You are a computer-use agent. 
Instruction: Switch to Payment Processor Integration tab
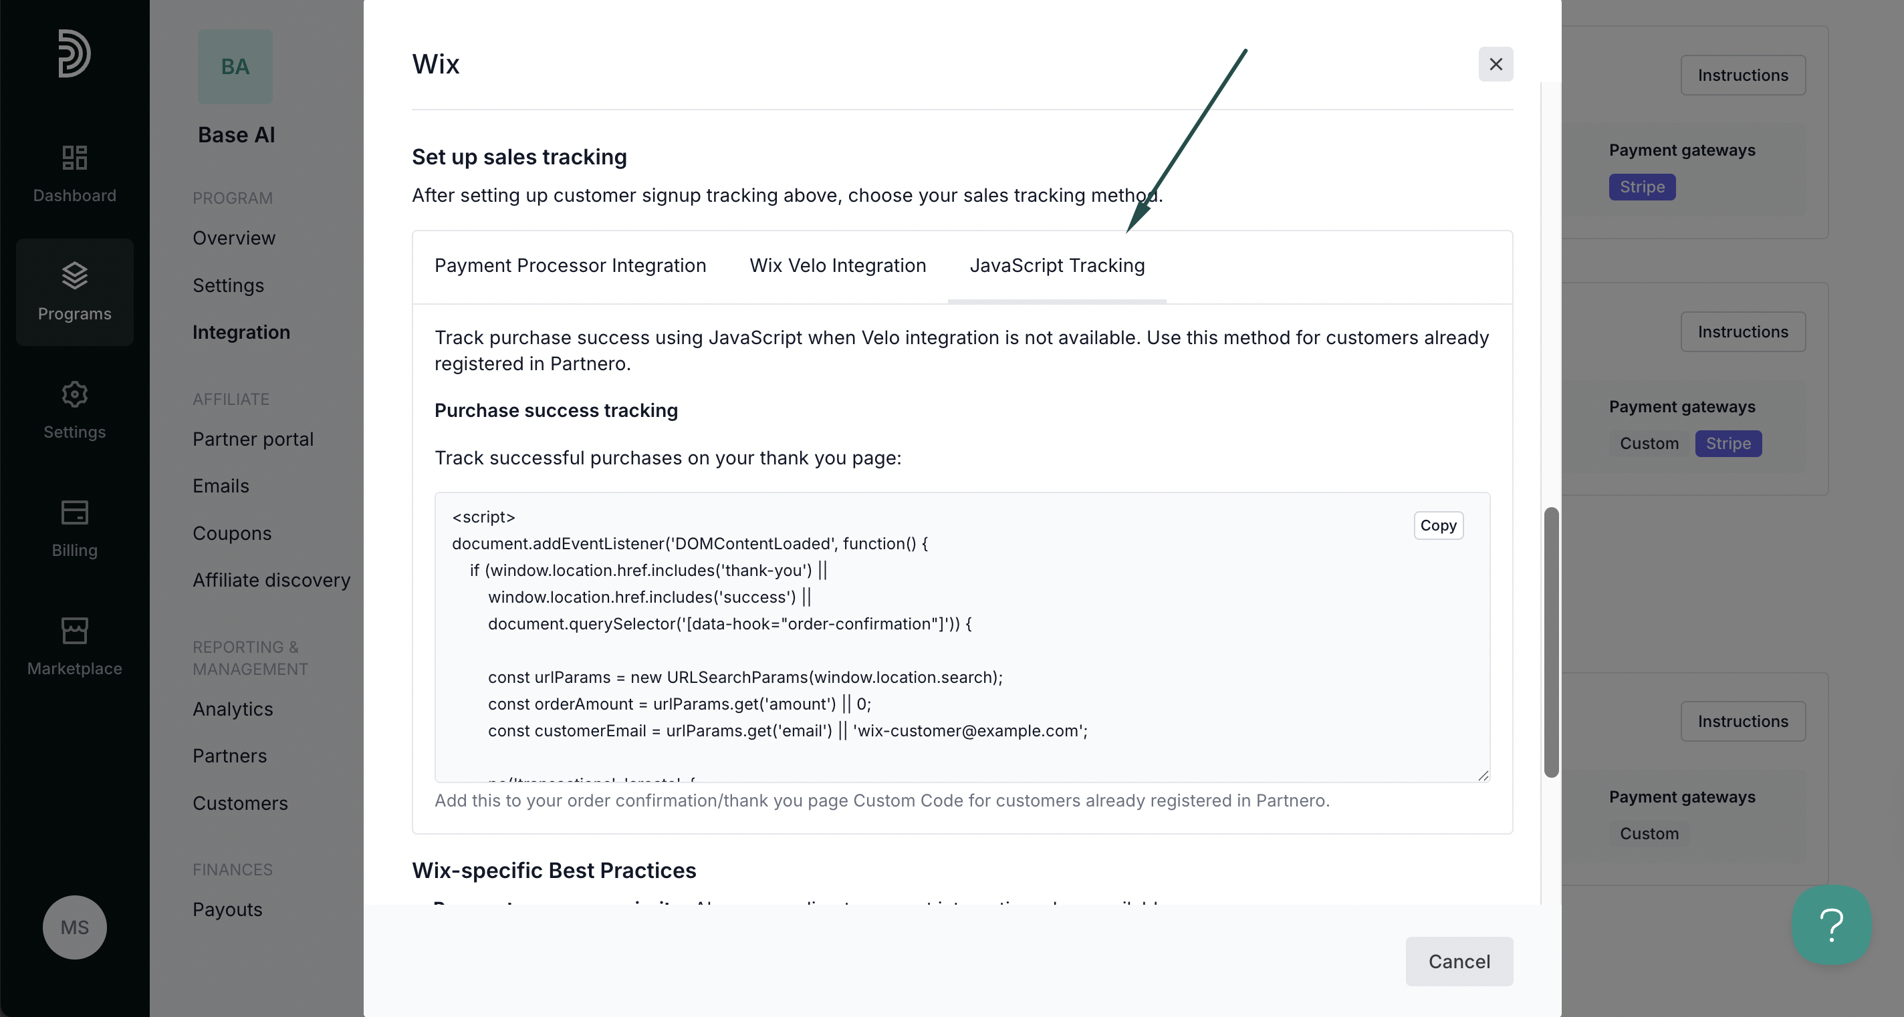point(570,266)
